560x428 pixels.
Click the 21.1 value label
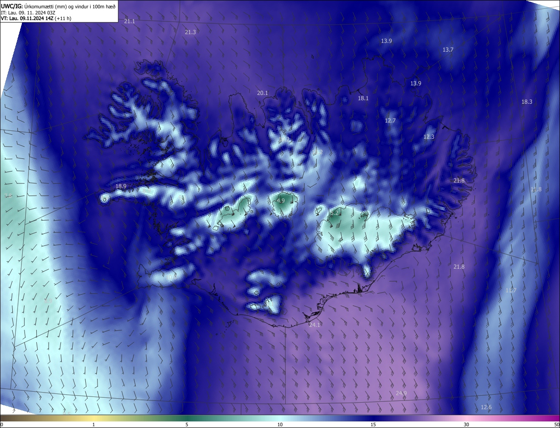click(x=129, y=21)
